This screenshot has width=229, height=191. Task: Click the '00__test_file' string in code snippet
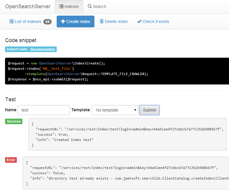pos(57,69)
